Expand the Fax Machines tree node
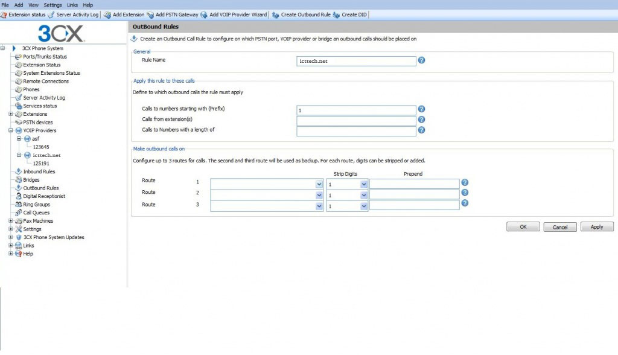618x355 pixels. [x=11, y=221]
